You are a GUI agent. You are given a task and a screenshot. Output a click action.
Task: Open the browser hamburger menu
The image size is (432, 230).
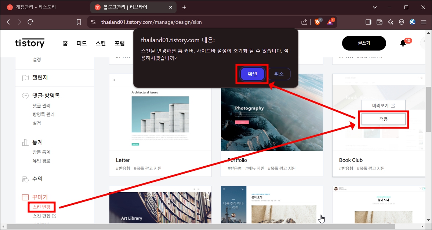coord(424,22)
